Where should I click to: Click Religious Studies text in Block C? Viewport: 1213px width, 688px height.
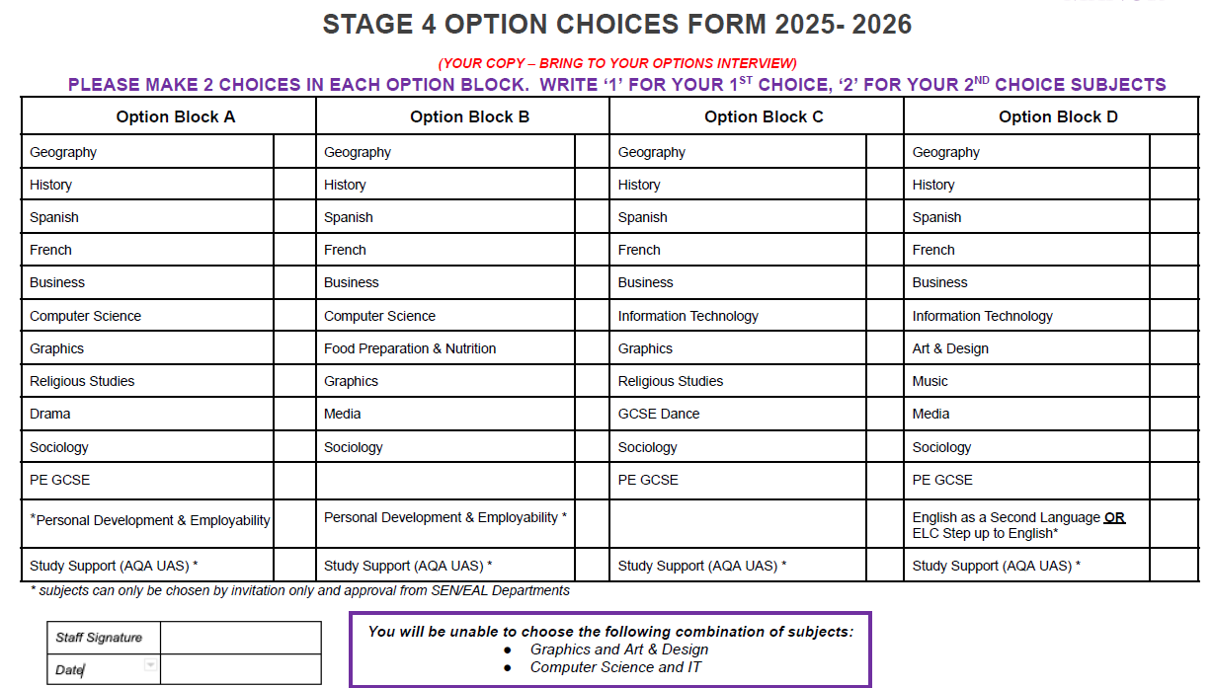coord(670,381)
